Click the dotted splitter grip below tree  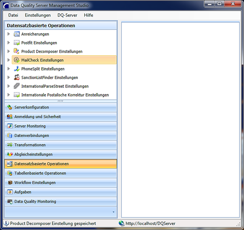(x=60, y=101)
